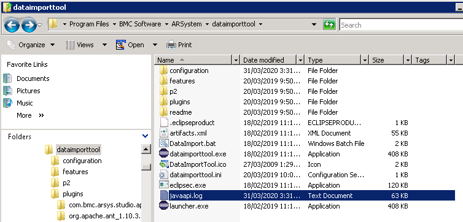This screenshot has width=463, height=222.
Task: Sort by the Type column header
Action: [x=333, y=60]
